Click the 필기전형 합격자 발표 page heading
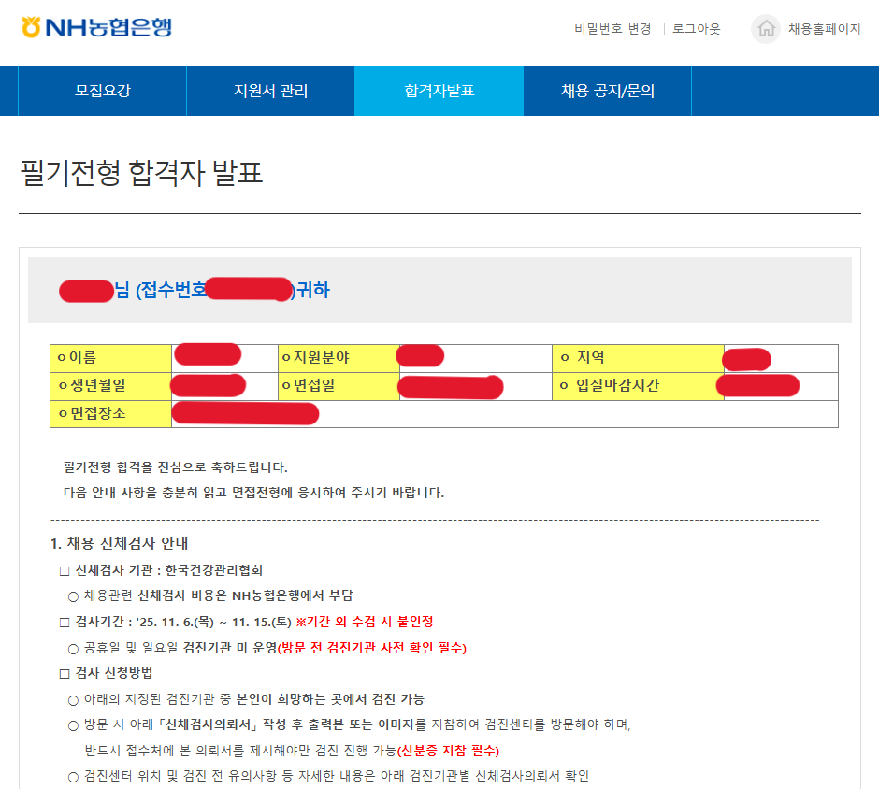Viewport: 879px width, 789px height. coord(141,173)
